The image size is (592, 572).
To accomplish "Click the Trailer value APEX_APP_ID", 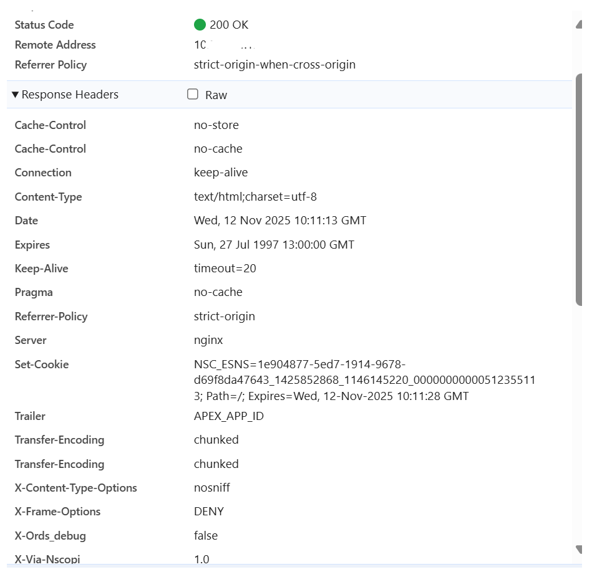I will (x=228, y=416).
